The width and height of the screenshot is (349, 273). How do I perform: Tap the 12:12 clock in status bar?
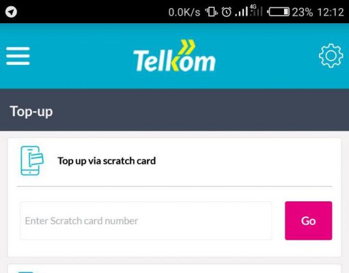[331, 12]
